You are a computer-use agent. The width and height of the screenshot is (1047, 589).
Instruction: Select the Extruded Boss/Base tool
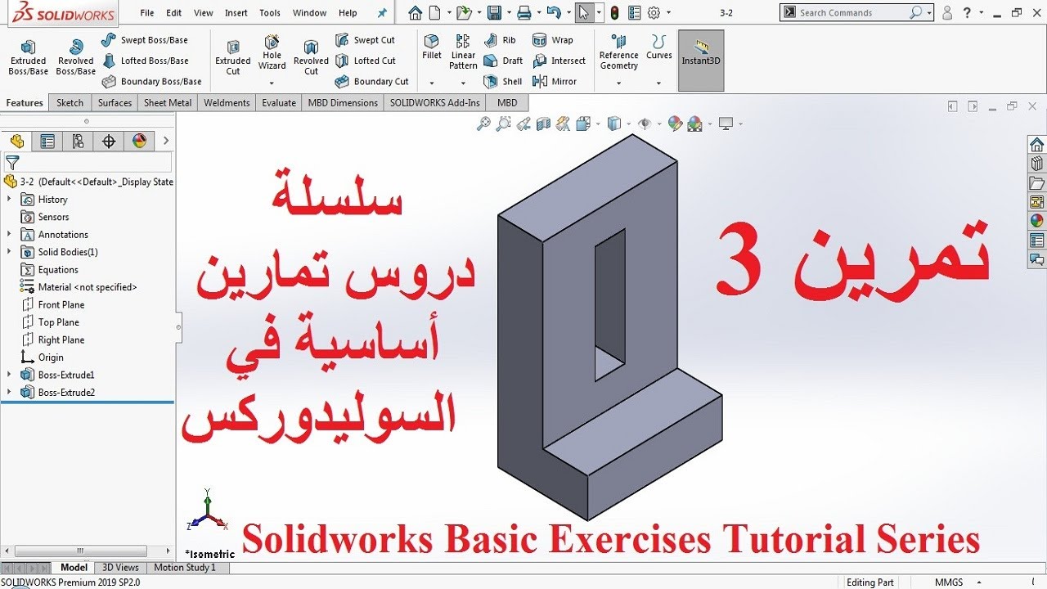(29, 57)
